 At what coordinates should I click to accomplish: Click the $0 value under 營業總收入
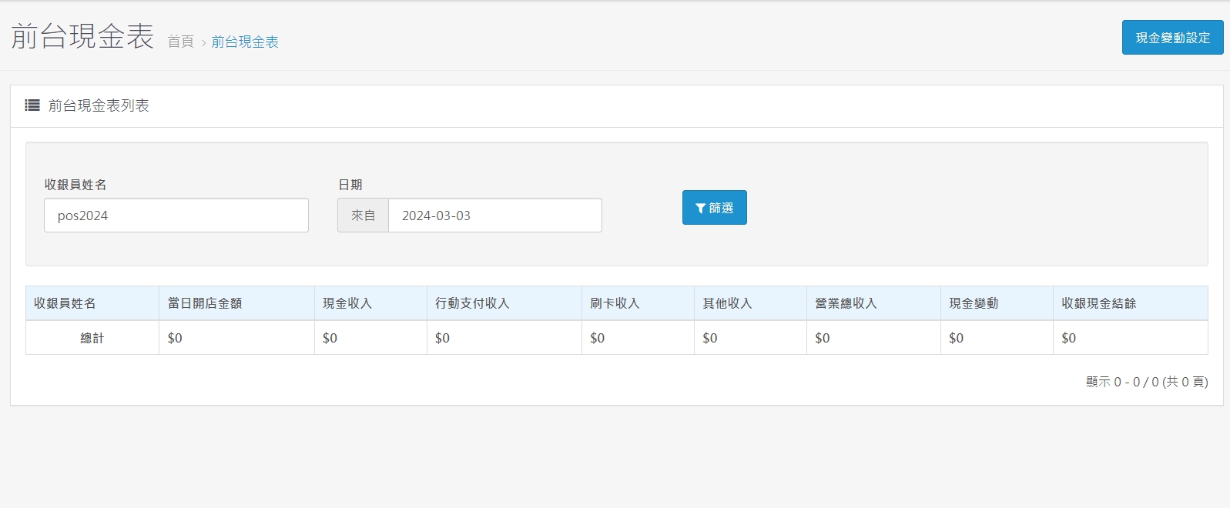click(x=822, y=338)
